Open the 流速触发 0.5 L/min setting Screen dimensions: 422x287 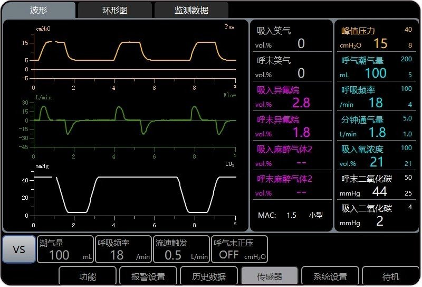(181, 249)
